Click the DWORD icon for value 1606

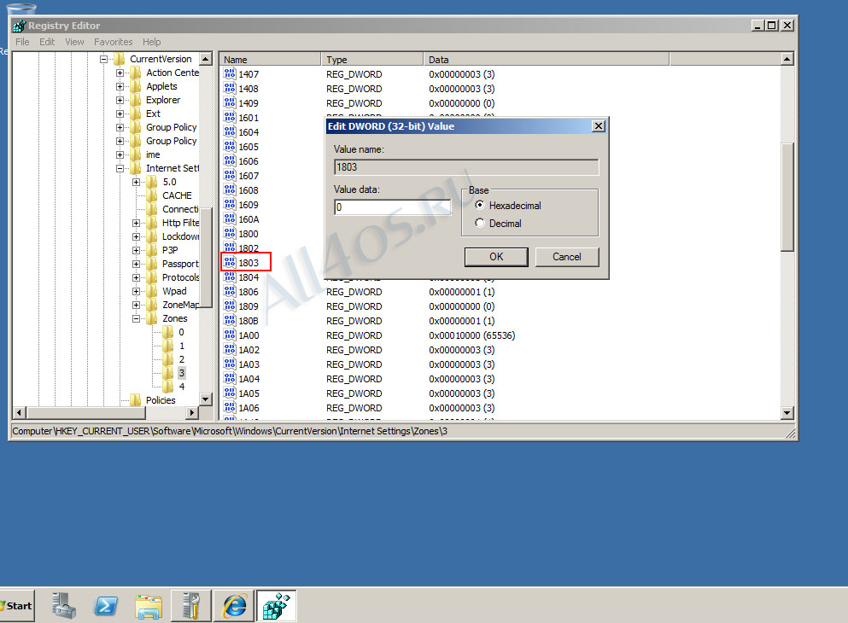click(x=230, y=161)
